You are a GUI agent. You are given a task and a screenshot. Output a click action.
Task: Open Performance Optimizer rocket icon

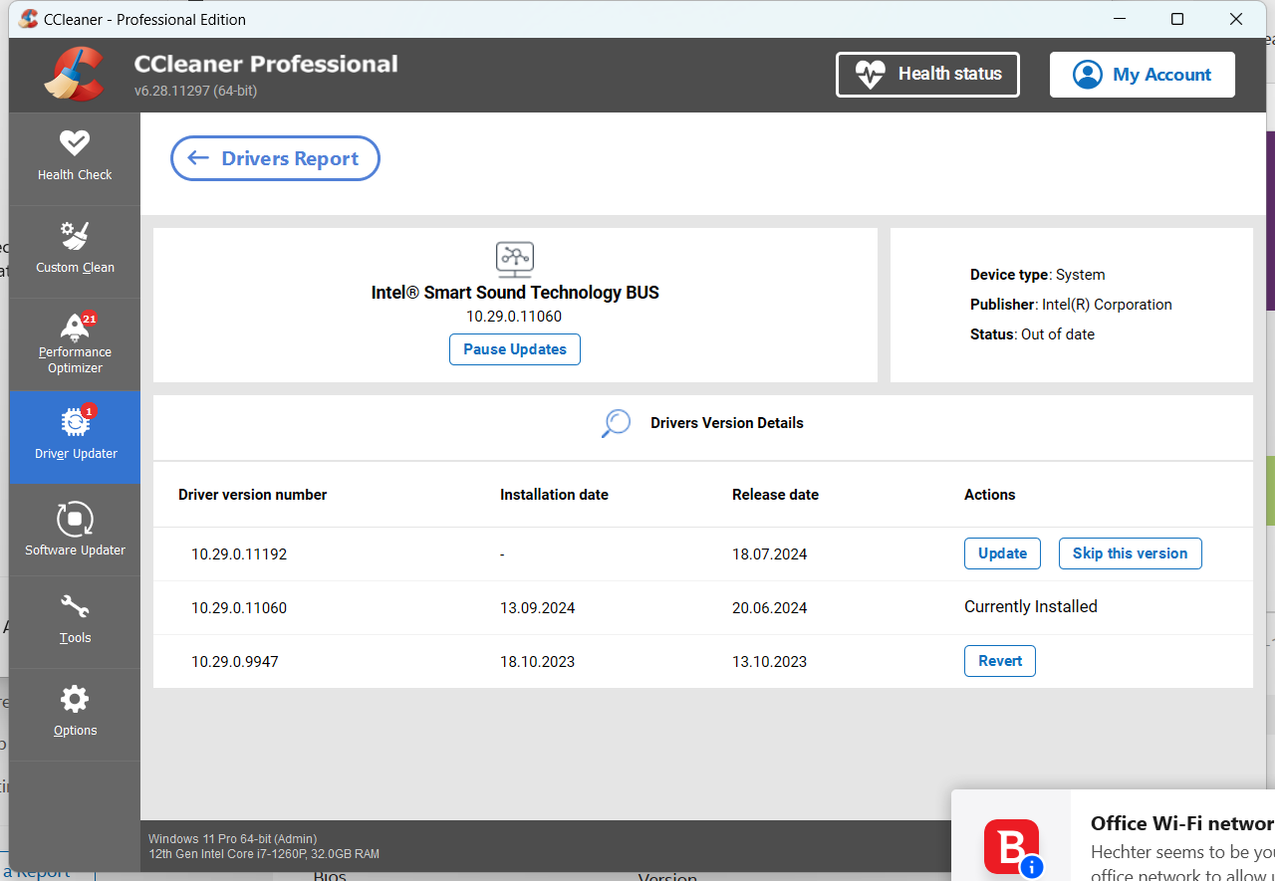tap(75, 328)
